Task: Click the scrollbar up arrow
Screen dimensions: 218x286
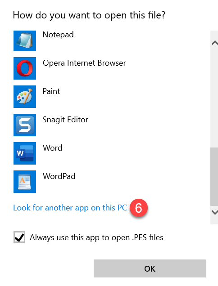Action: (215, 43)
